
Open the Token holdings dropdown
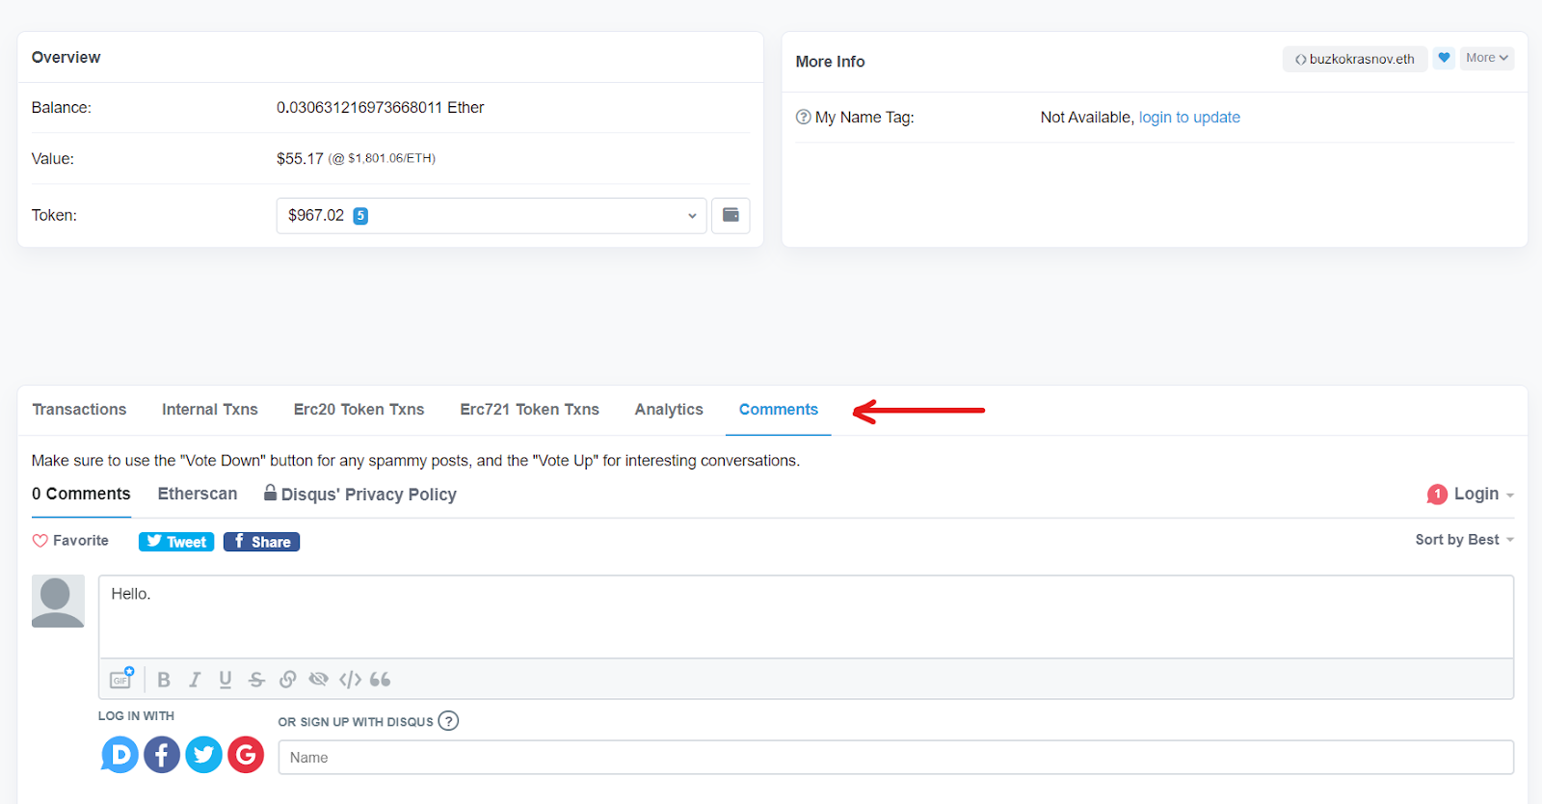click(491, 216)
